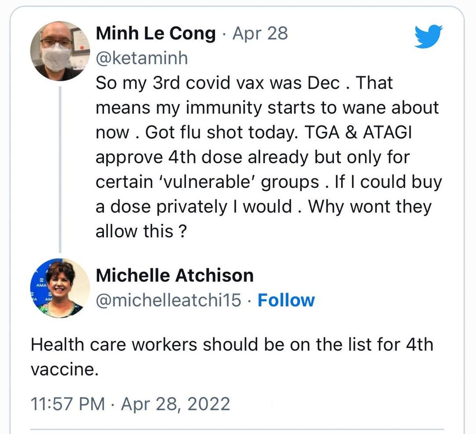This screenshot has height=434, width=476.
Task: Click the 11:57 PM tweet time
Action: [x=68, y=404]
